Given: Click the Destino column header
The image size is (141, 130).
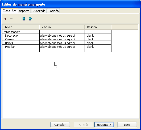Looking at the screenshot, I should tap(98, 27).
